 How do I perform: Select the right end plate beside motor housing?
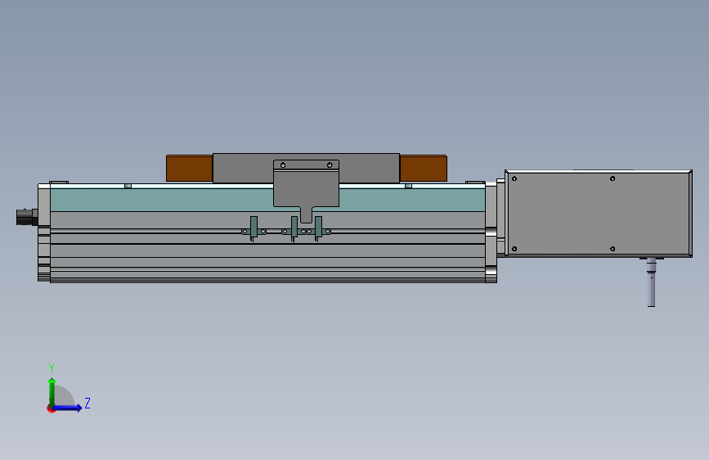coord(491,232)
